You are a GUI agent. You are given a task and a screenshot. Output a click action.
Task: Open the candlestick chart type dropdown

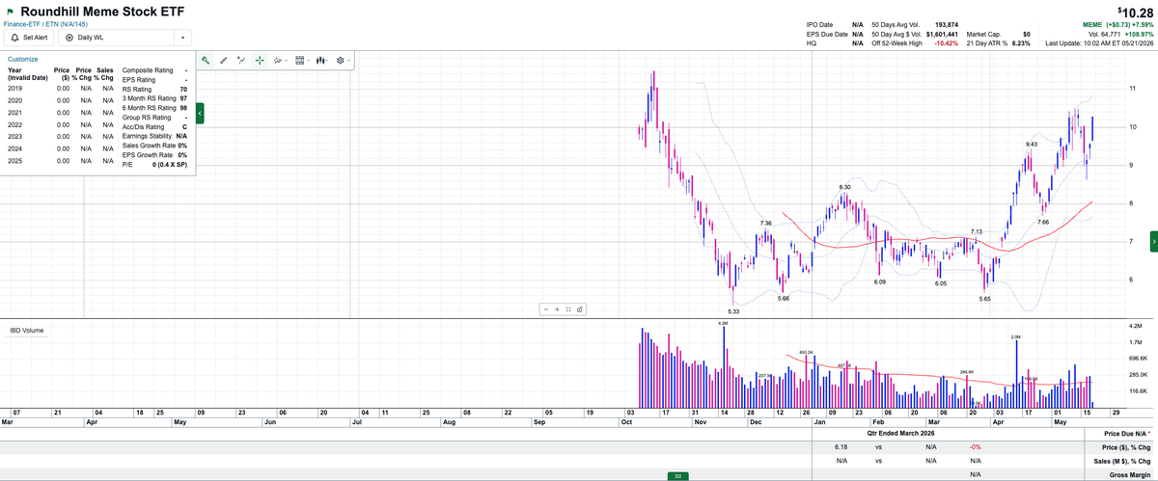coord(322,60)
